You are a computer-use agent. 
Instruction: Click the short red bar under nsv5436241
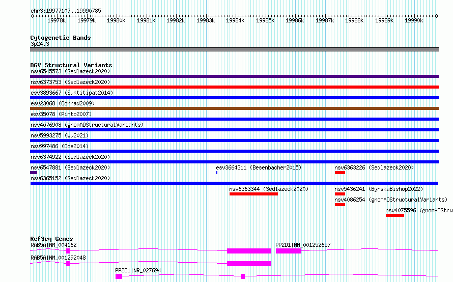[x=340, y=194]
